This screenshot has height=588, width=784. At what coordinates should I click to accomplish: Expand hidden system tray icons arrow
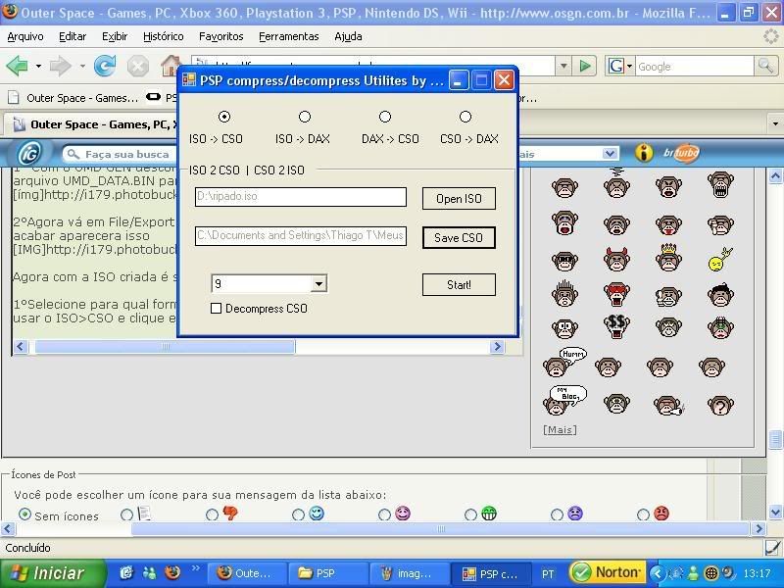point(658,573)
